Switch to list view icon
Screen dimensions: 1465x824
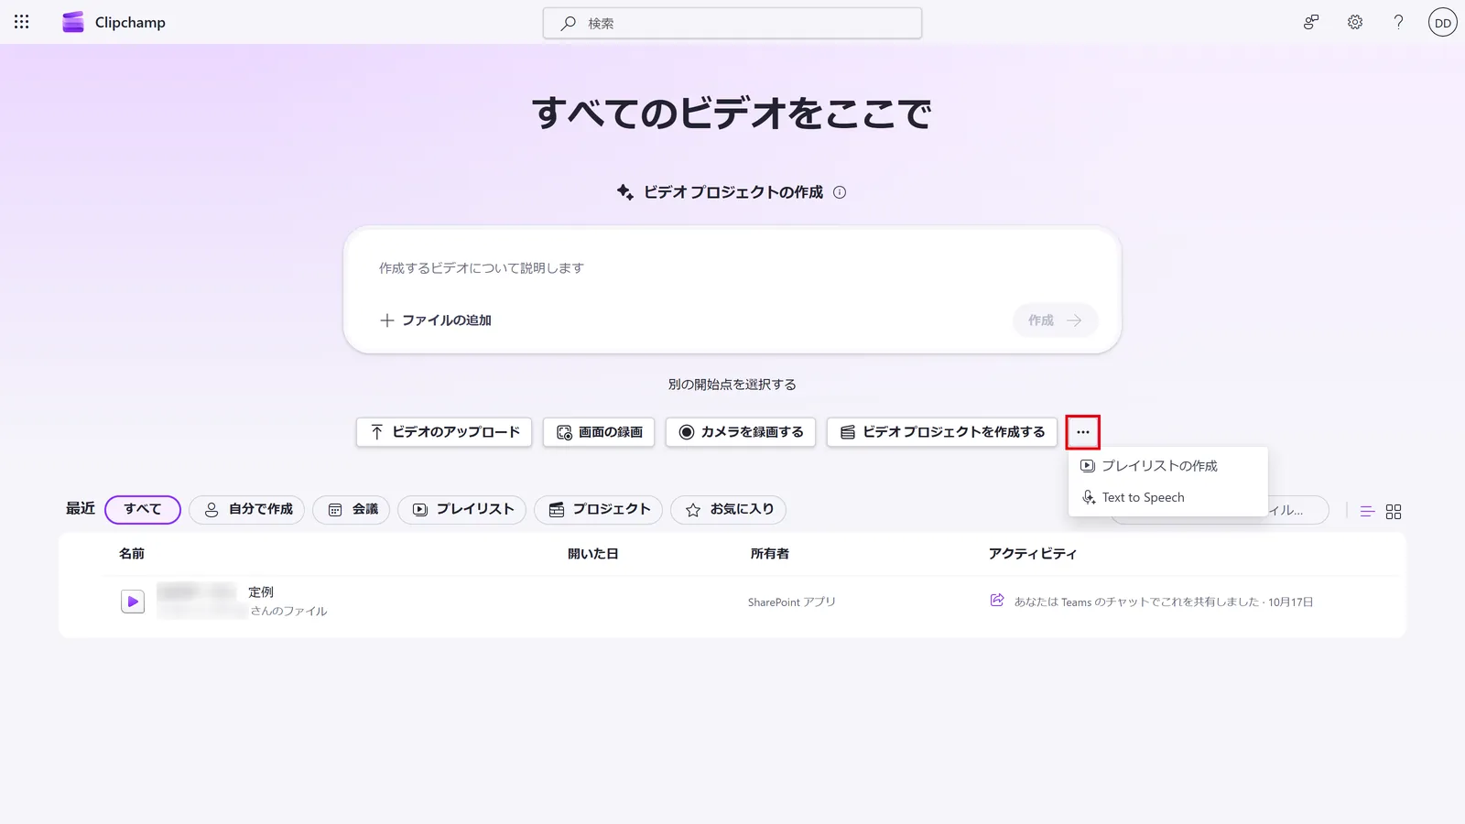pyautogui.click(x=1367, y=512)
